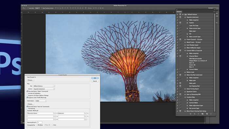Image resolution: width=229 pixels, height=129 pixels.
Task: Click the Default Actions folder icon
Action: point(185,14)
